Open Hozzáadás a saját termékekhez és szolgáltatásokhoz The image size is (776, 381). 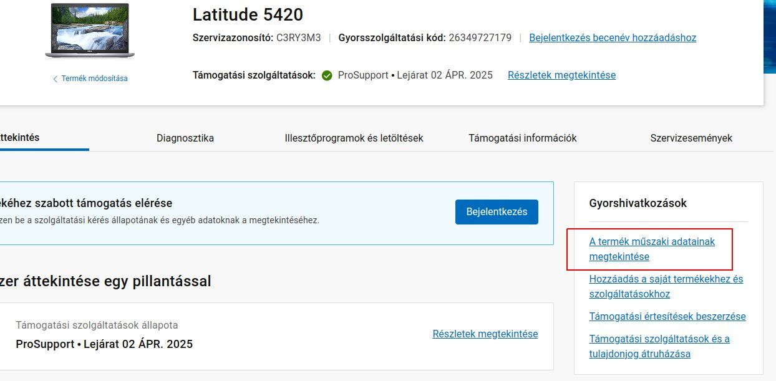pos(666,286)
